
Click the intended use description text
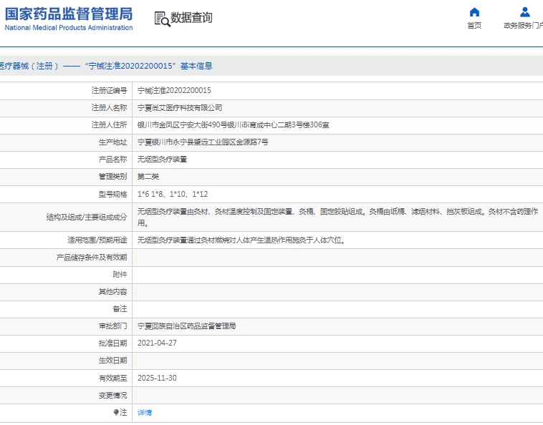[241, 240]
